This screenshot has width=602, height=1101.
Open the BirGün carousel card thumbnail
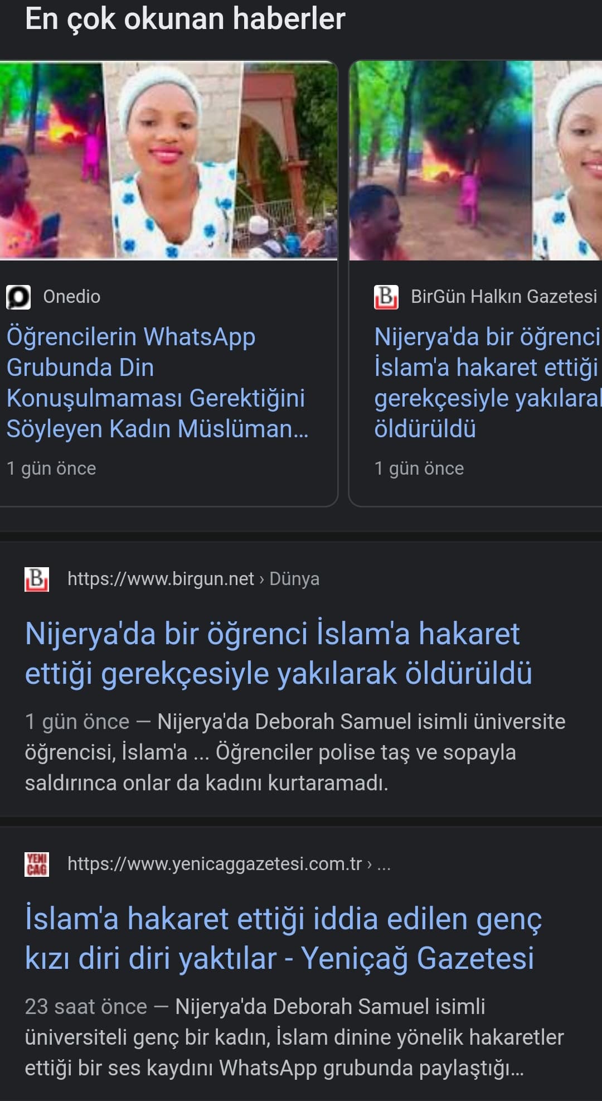[x=475, y=161]
